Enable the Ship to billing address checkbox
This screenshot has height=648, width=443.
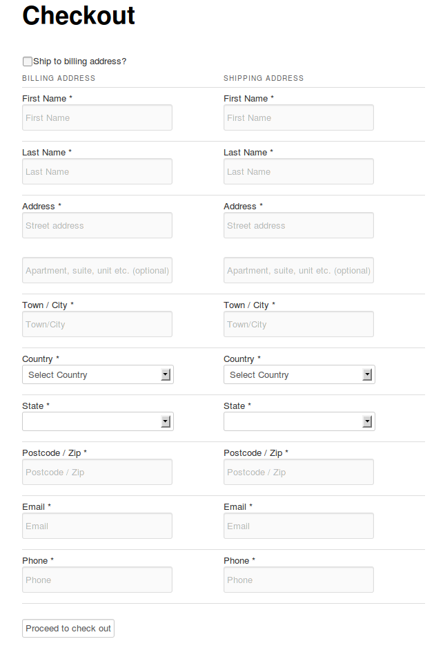coord(27,61)
